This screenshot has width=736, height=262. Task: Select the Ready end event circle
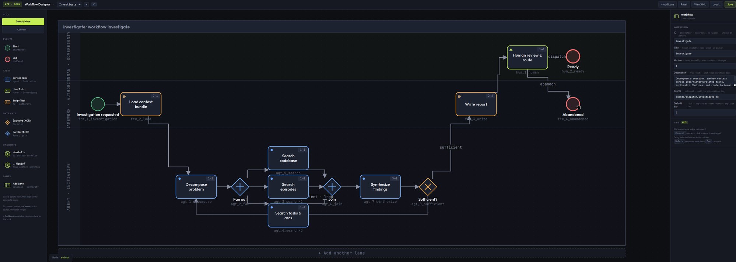[x=573, y=56]
